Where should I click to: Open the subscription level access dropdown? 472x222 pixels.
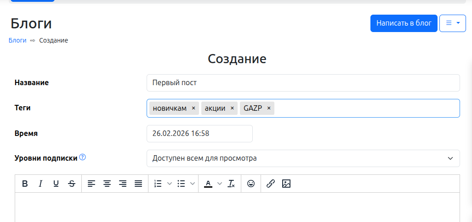pos(303,158)
